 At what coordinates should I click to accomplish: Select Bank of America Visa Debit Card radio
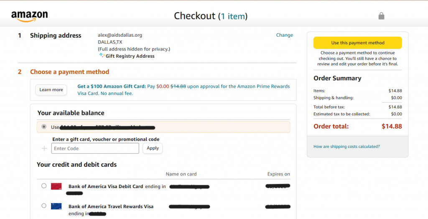44,186
